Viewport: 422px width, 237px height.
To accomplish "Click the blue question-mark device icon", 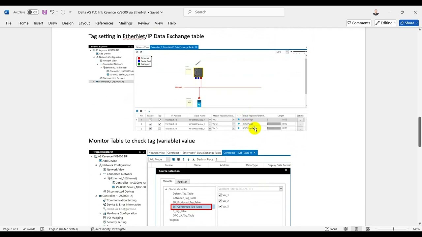I will click(x=199, y=104).
